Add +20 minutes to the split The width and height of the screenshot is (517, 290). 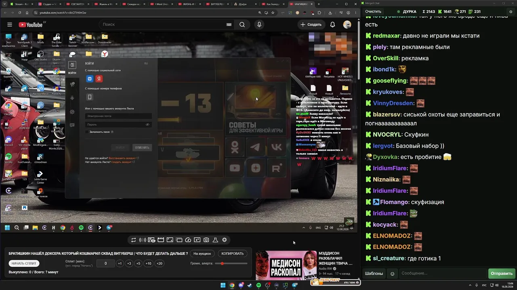click(160, 263)
